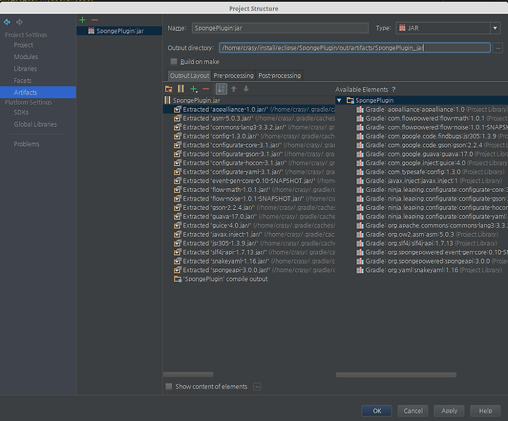Viewport: 508px width, 421px height.
Task: Click output layout horizontal scrollbar
Action: point(188,374)
